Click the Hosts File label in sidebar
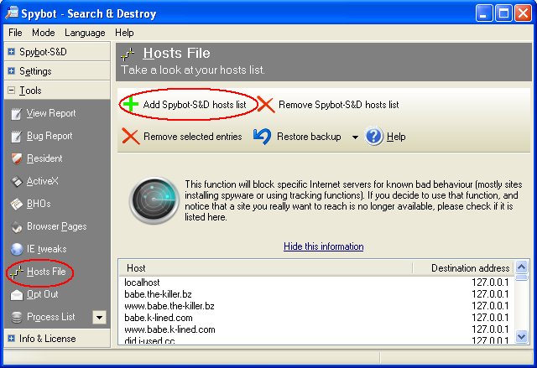 (x=46, y=272)
